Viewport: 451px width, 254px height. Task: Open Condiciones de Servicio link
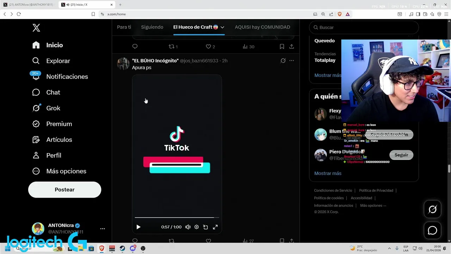[333, 190]
